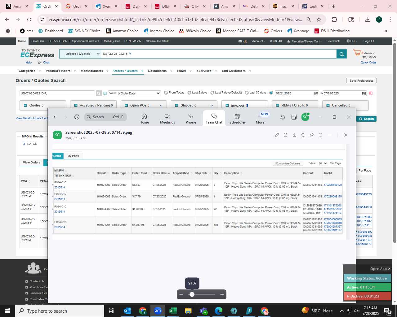This screenshot has width=397, height=317.
Task: Share the screenshot using forward arrow icon
Action: (x=312, y=135)
